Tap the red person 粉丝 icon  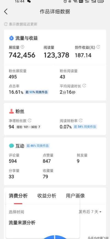click(x=12, y=111)
